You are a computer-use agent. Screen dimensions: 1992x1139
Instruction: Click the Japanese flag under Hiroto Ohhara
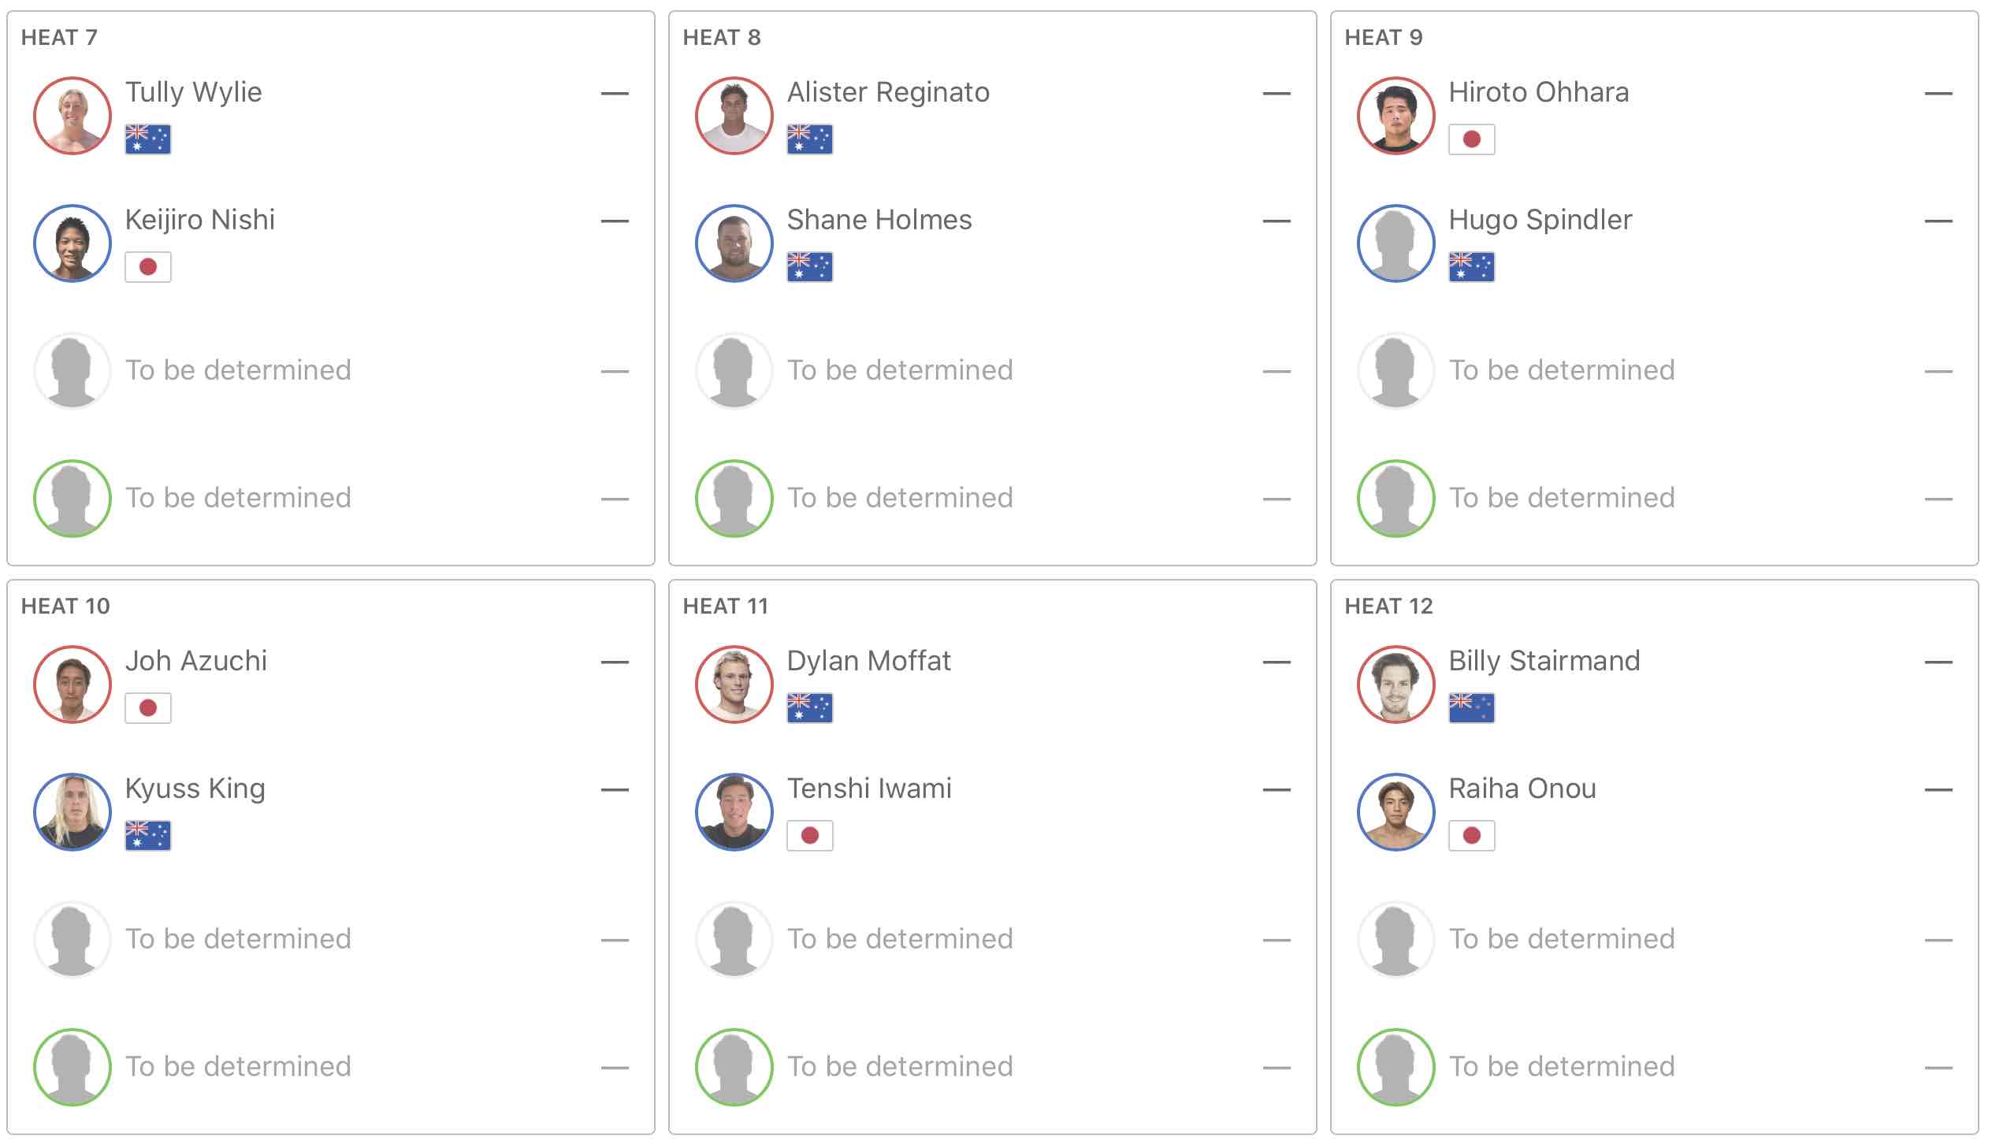click(x=1472, y=139)
